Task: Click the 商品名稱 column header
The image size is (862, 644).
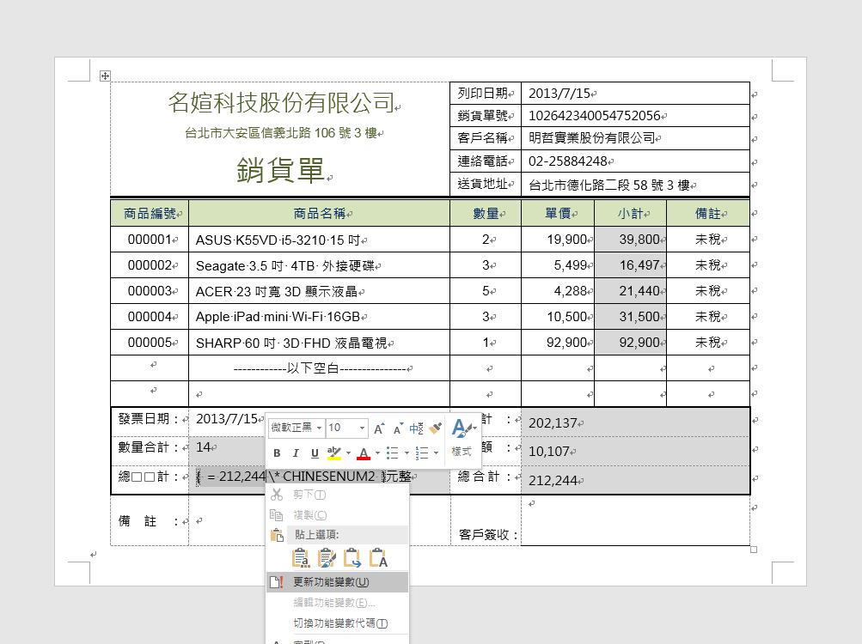Action: [x=320, y=213]
